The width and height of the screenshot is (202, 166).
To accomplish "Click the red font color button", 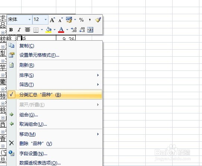I will [x=61, y=30].
